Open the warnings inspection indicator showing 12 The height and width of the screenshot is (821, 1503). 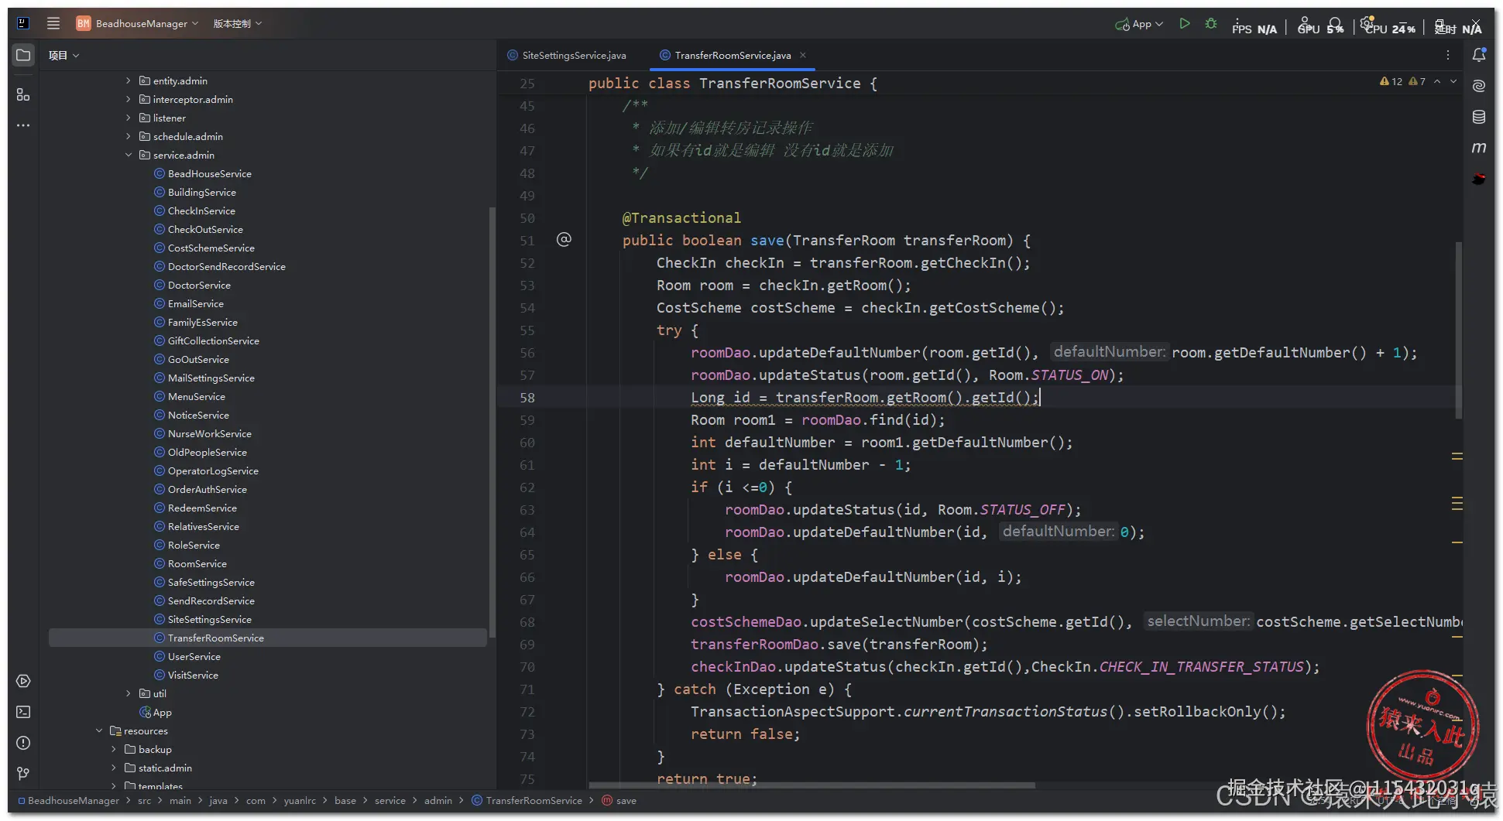pos(1391,81)
